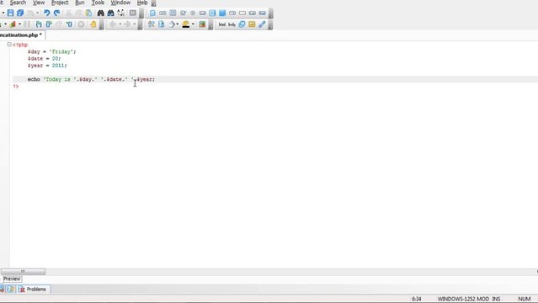Image resolution: width=538 pixels, height=303 pixels.
Task: Click the blue stacked-pages tag icon
Action: tap(242, 24)
